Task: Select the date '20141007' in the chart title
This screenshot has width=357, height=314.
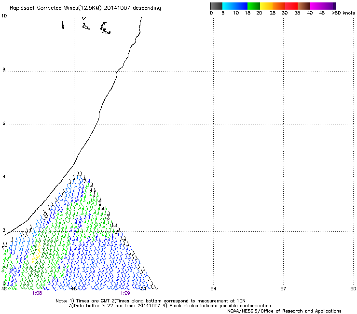Action: point(117,8)
